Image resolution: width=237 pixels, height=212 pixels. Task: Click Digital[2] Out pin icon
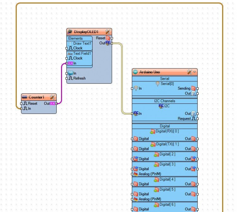point(194,159)
